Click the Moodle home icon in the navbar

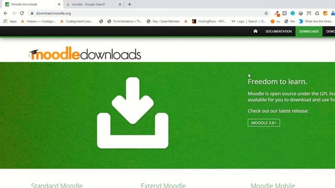coord(255,31)
